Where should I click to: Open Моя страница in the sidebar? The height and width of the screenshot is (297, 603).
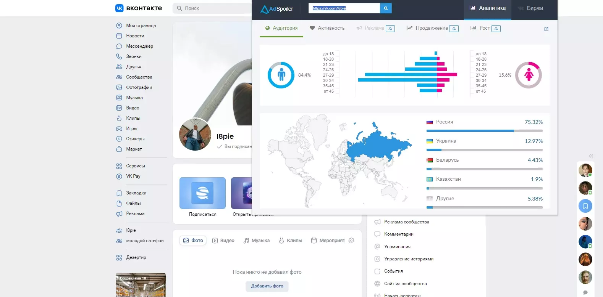pos(141,26)
